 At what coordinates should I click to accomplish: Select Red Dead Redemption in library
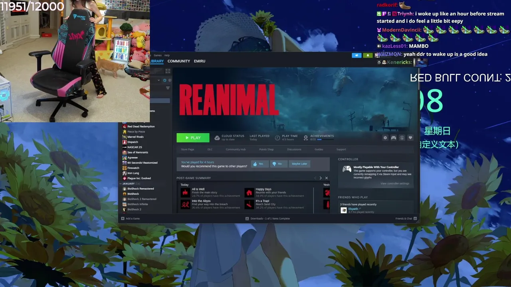139,126
